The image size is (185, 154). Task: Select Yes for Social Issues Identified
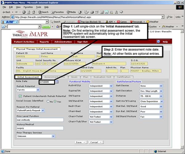pyautogui.click(x=55, y=101)
